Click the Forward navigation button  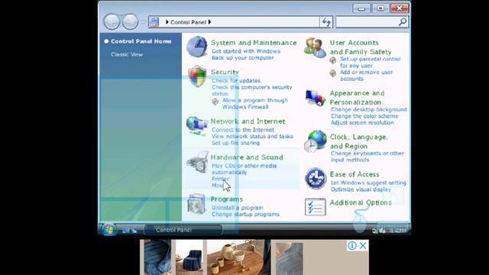pyautogui.click(x=130, y=22)
